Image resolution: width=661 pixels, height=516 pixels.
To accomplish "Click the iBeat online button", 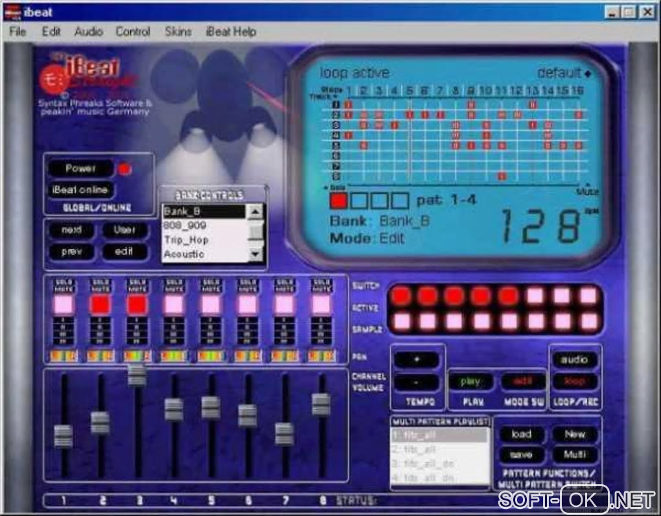I will 80,190.
